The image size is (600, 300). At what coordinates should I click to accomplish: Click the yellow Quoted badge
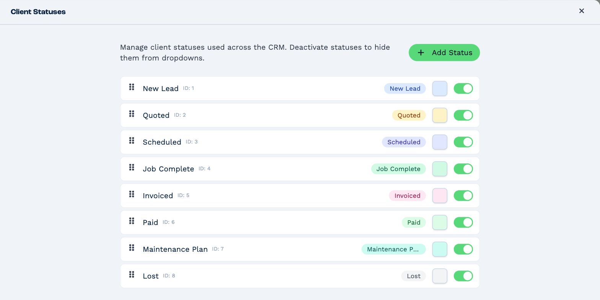coord(409,115)
